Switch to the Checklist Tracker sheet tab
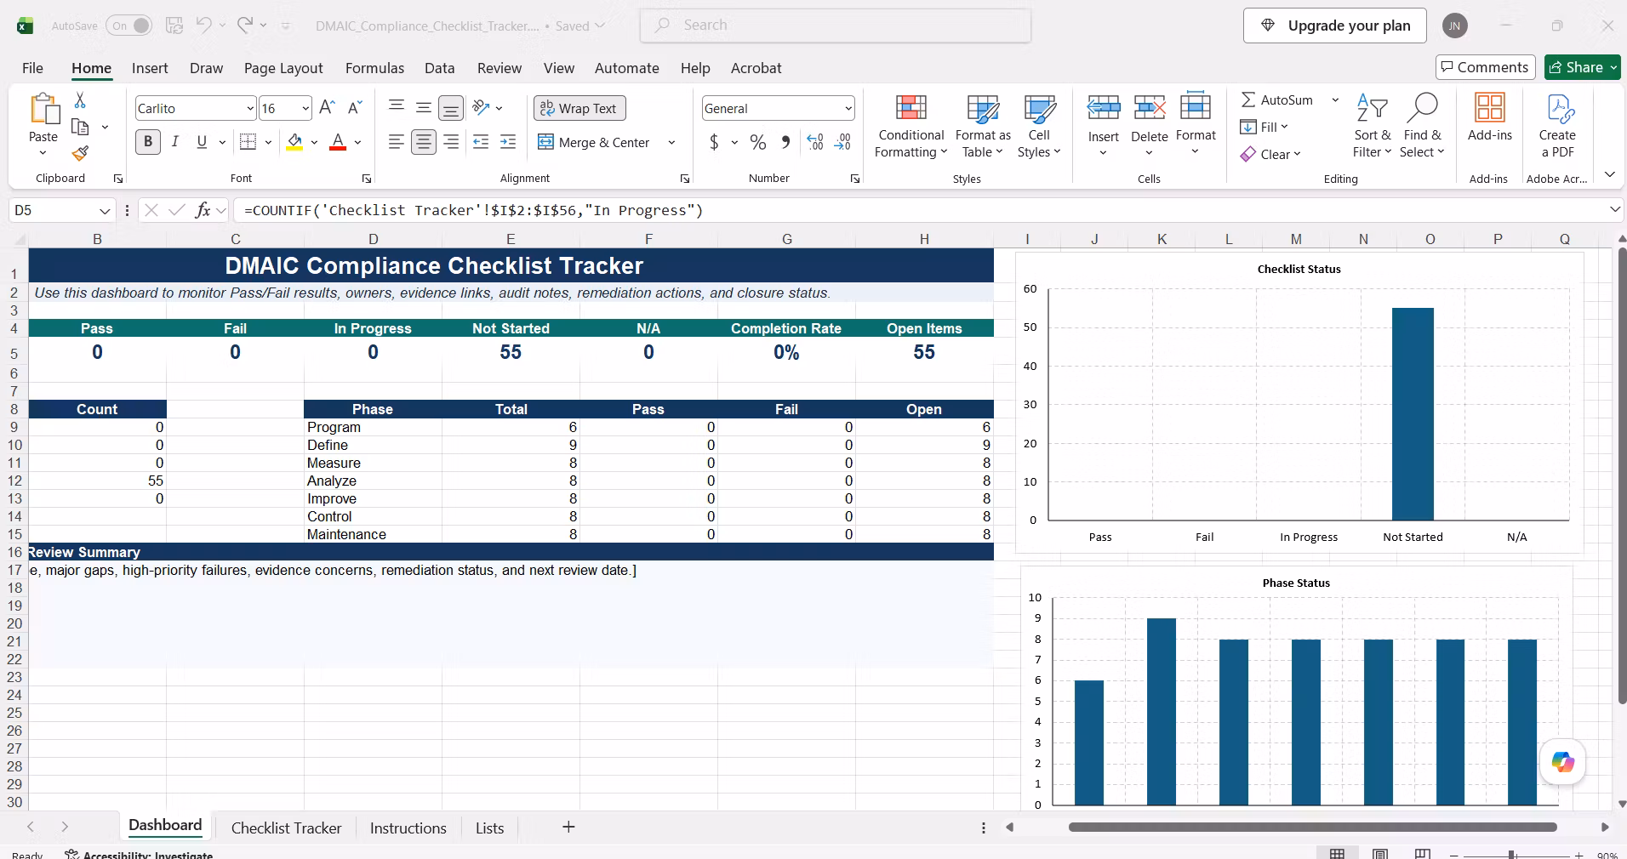The image size is (1627, 859). pos(286,828)
